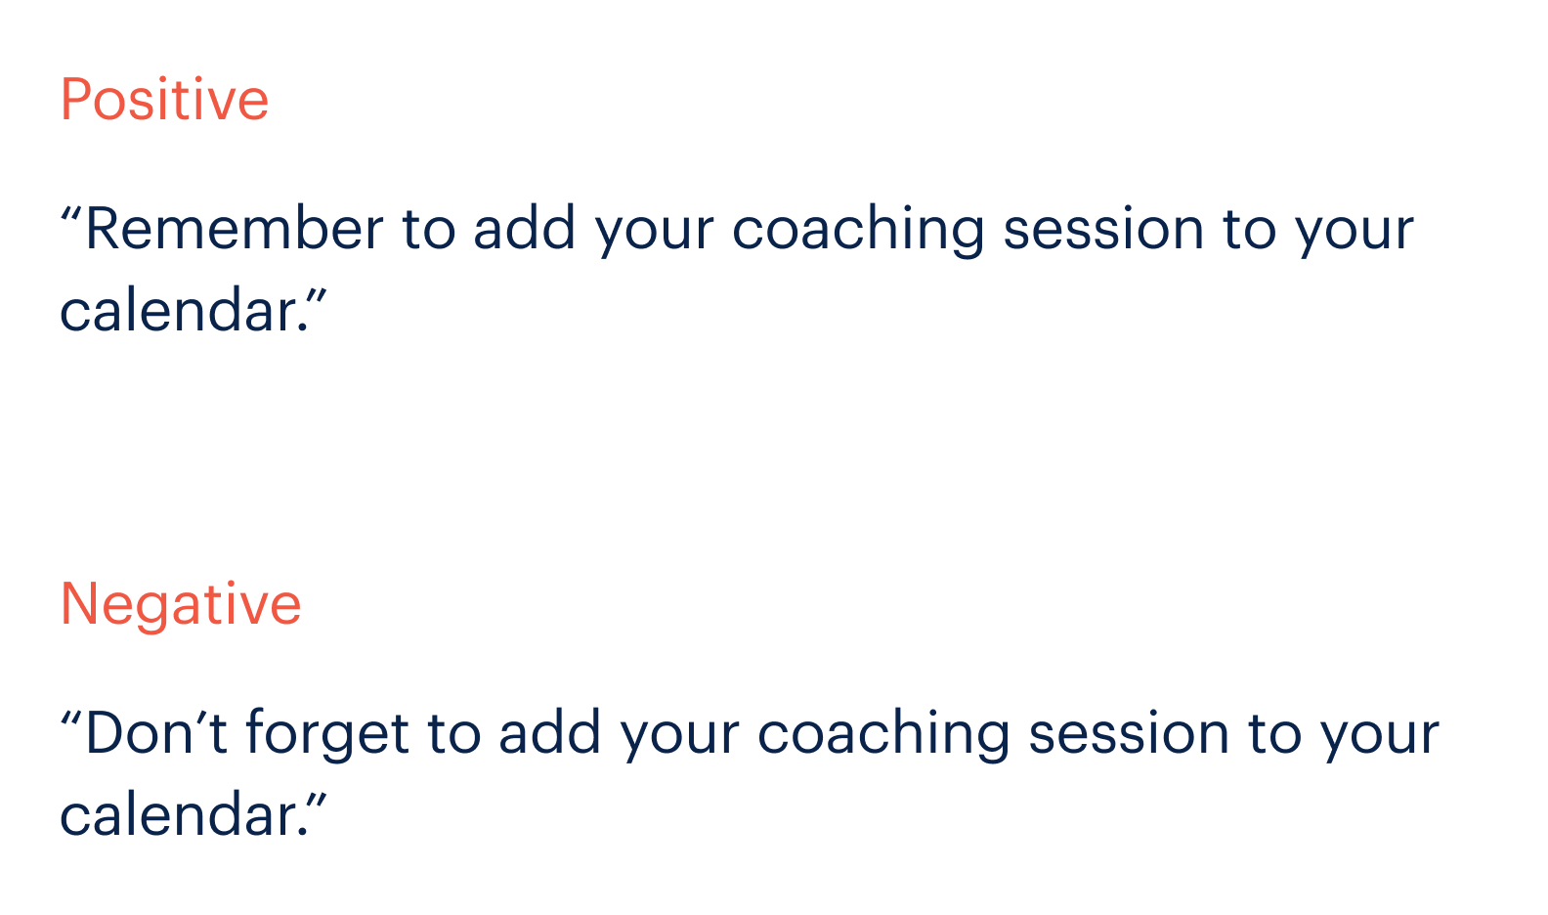
Task: Click the black divider between the cards
Action: [x=774, y=457]
